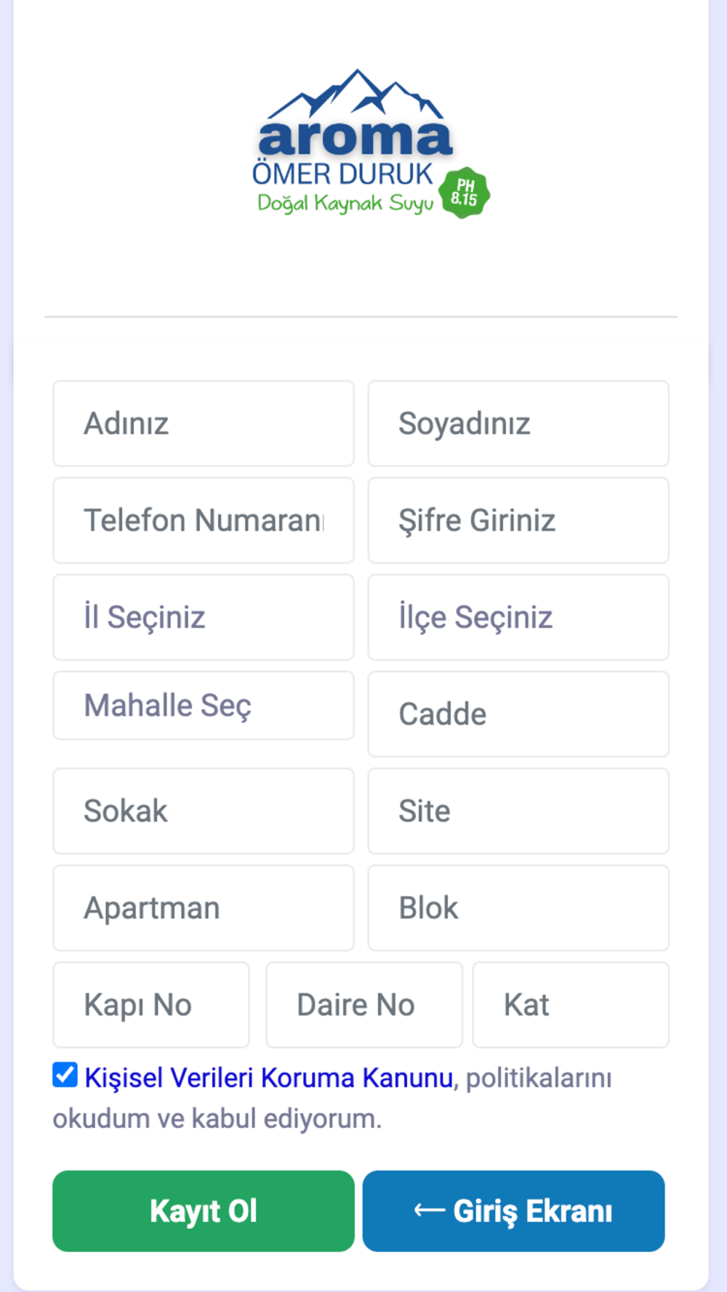Open the İlçe Seçiniz dropdown
Screen dimensions: 727x1292
518,618
